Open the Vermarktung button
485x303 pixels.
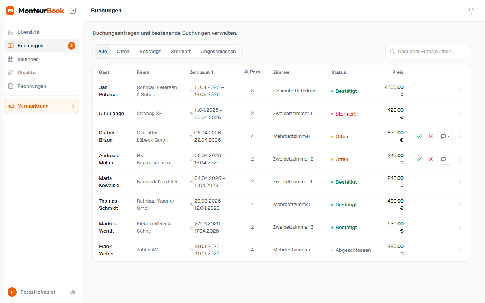click(41, 106)
